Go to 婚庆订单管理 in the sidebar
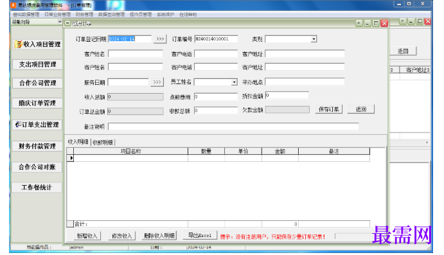Image resolution: width=444 pixels, height=255 pixels. (x=37, y=103)
